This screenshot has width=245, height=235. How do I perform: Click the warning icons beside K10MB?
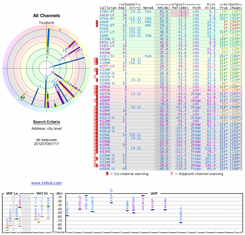(96, 63)
